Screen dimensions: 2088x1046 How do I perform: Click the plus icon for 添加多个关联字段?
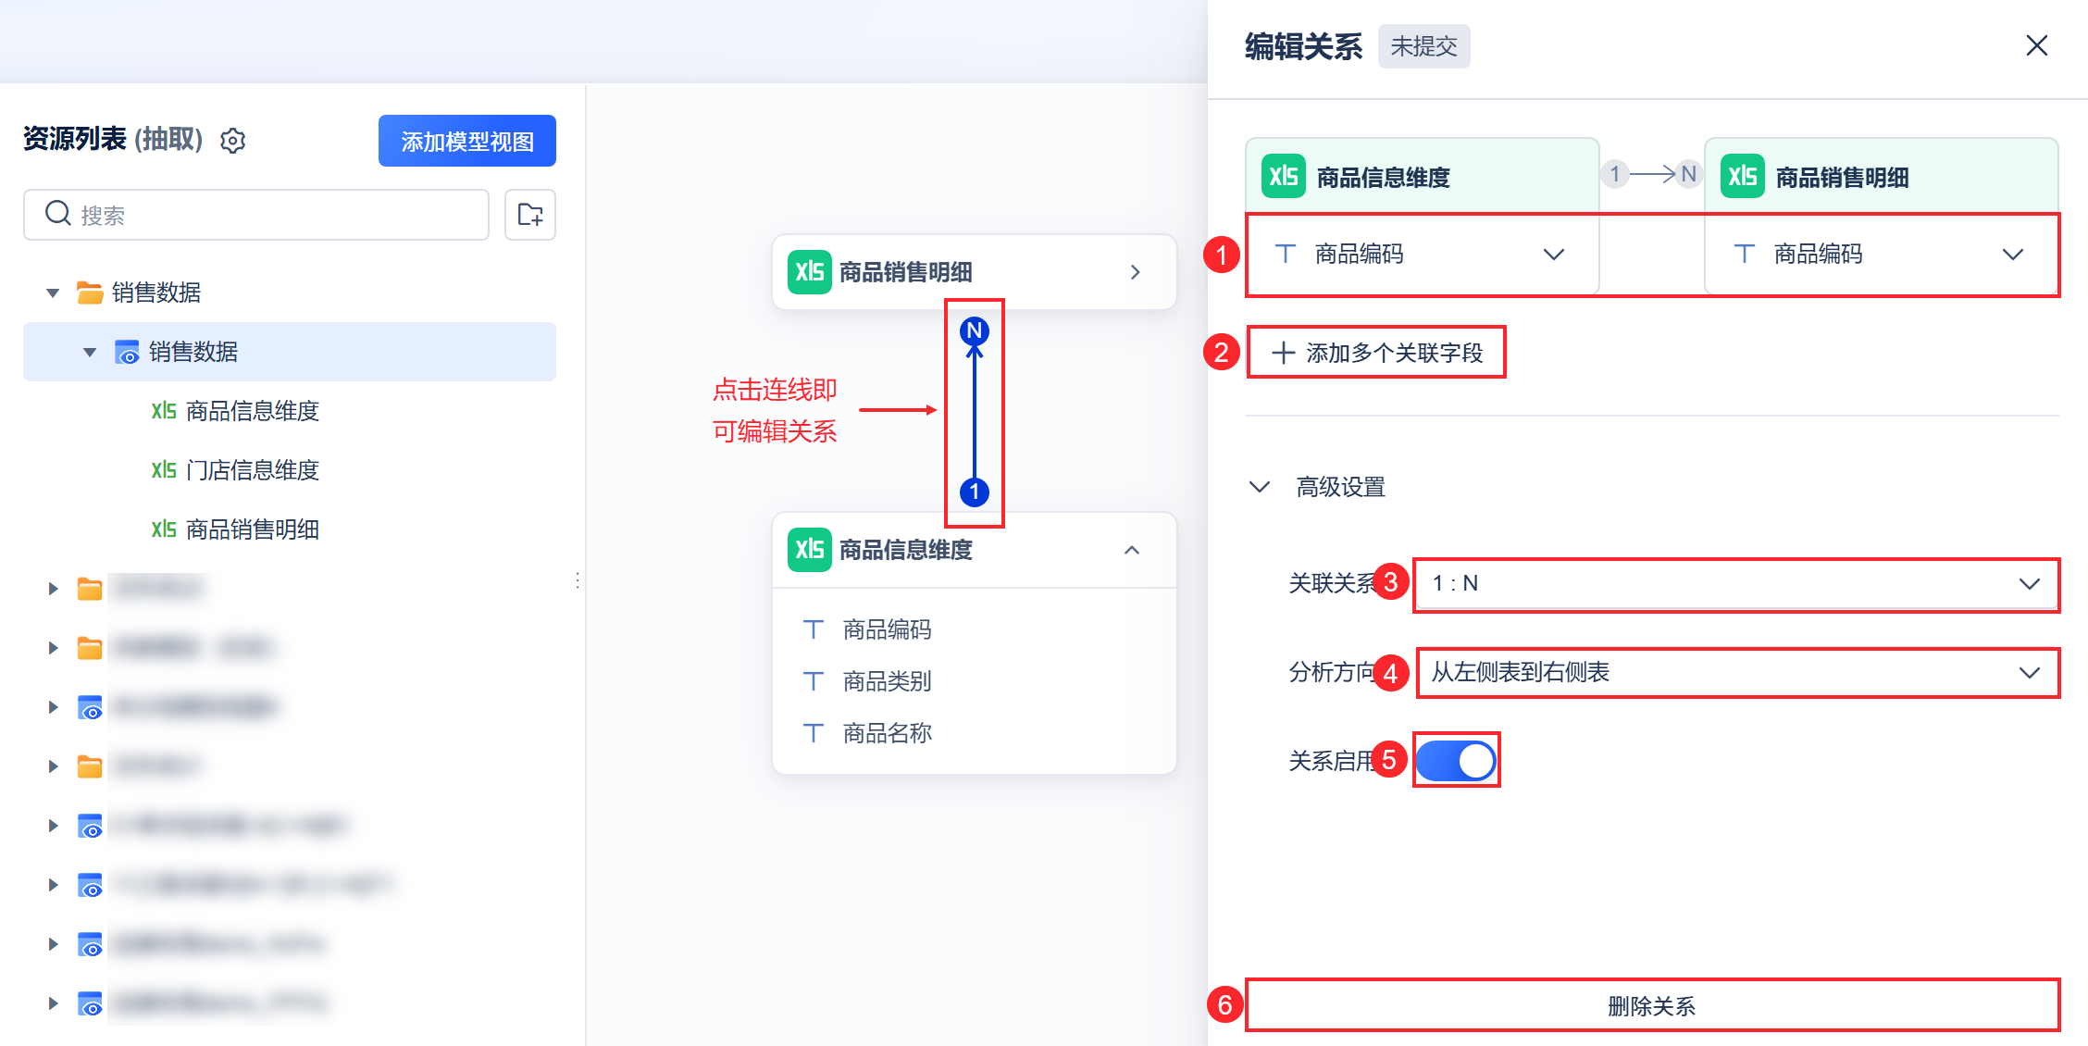[x=1283, y=353]
